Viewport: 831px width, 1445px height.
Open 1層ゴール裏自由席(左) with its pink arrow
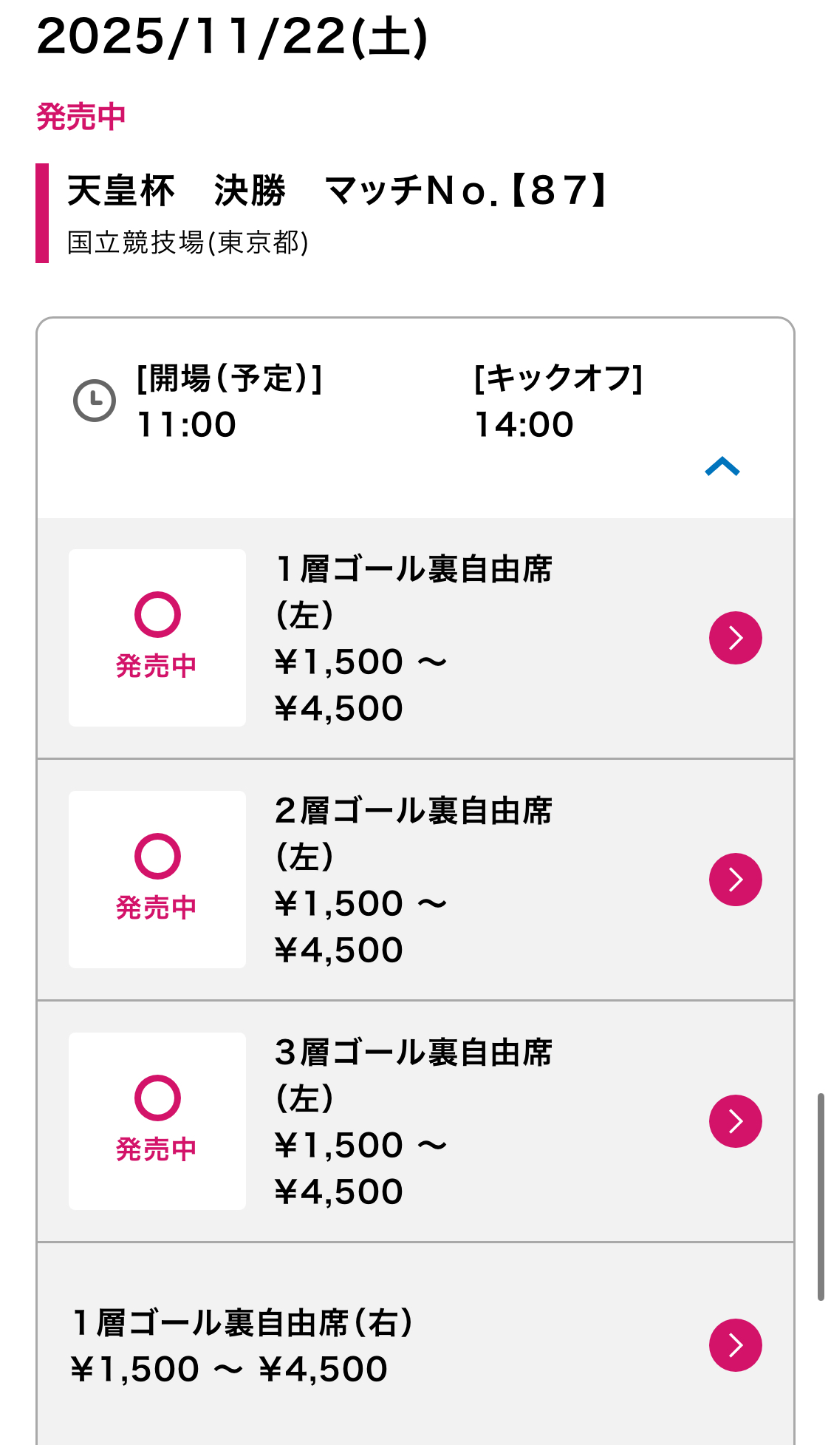(x=735, y=638)
